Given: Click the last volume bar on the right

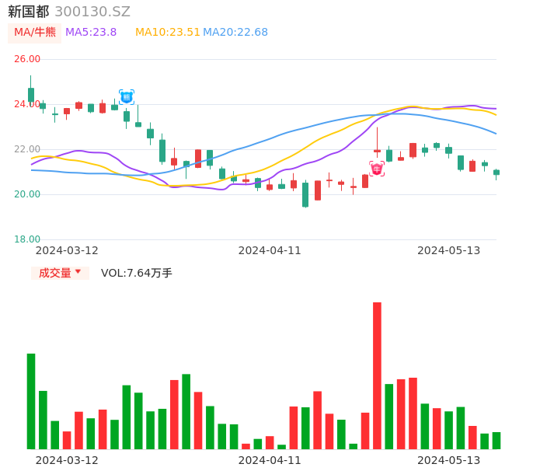Looking at the screenshot, I should pyautogui.click(x=496, y=441).
